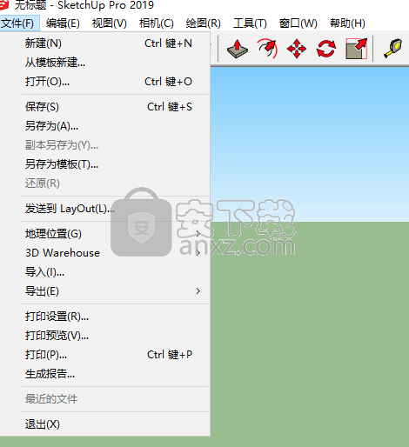Select the Scale tool icon
409x447 pixels.
click(357, 49)
